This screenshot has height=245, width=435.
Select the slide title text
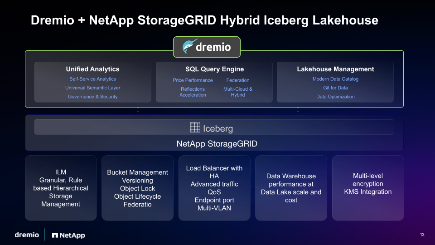(204, 20)
